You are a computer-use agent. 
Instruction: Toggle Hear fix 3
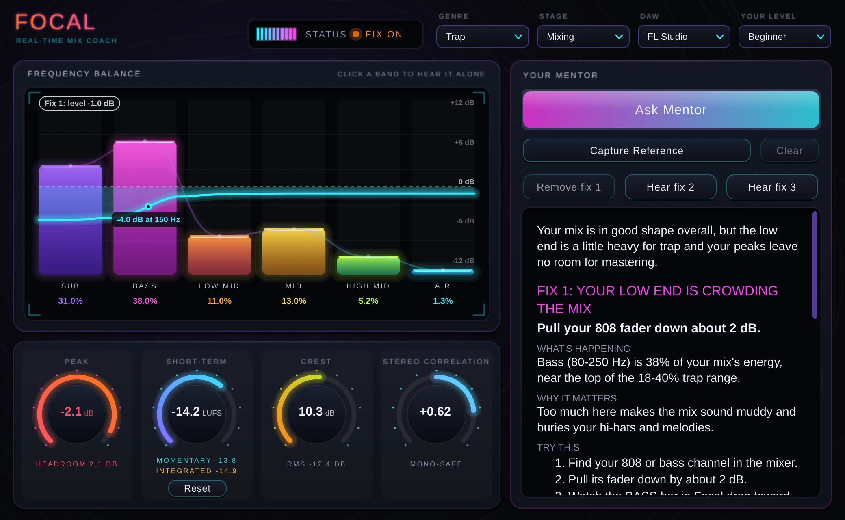(772, 187)
